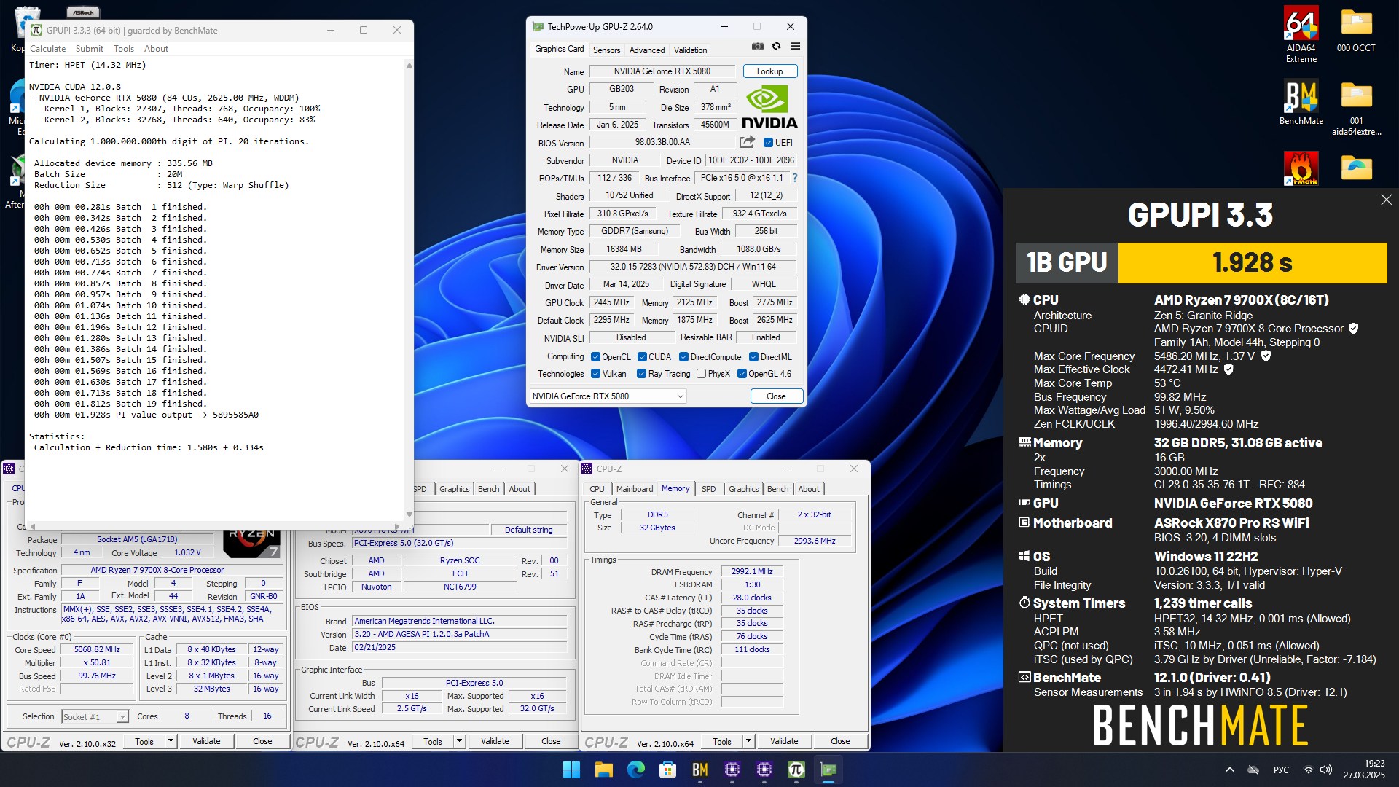Open the FurMark desktop icon
The height and width of the screenshot is (787, 1399).
[x=1301, y=168]
